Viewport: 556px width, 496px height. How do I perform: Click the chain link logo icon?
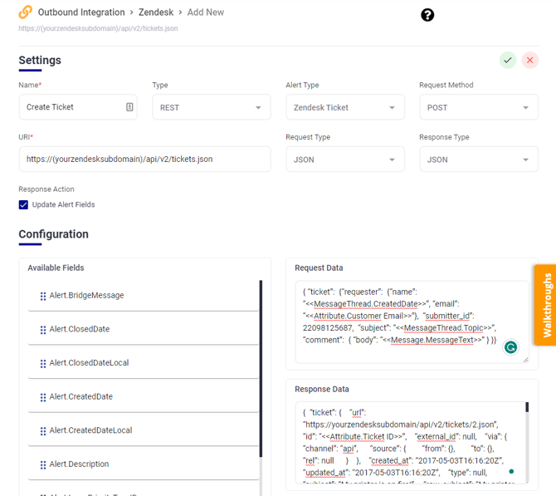click(26, 12)
